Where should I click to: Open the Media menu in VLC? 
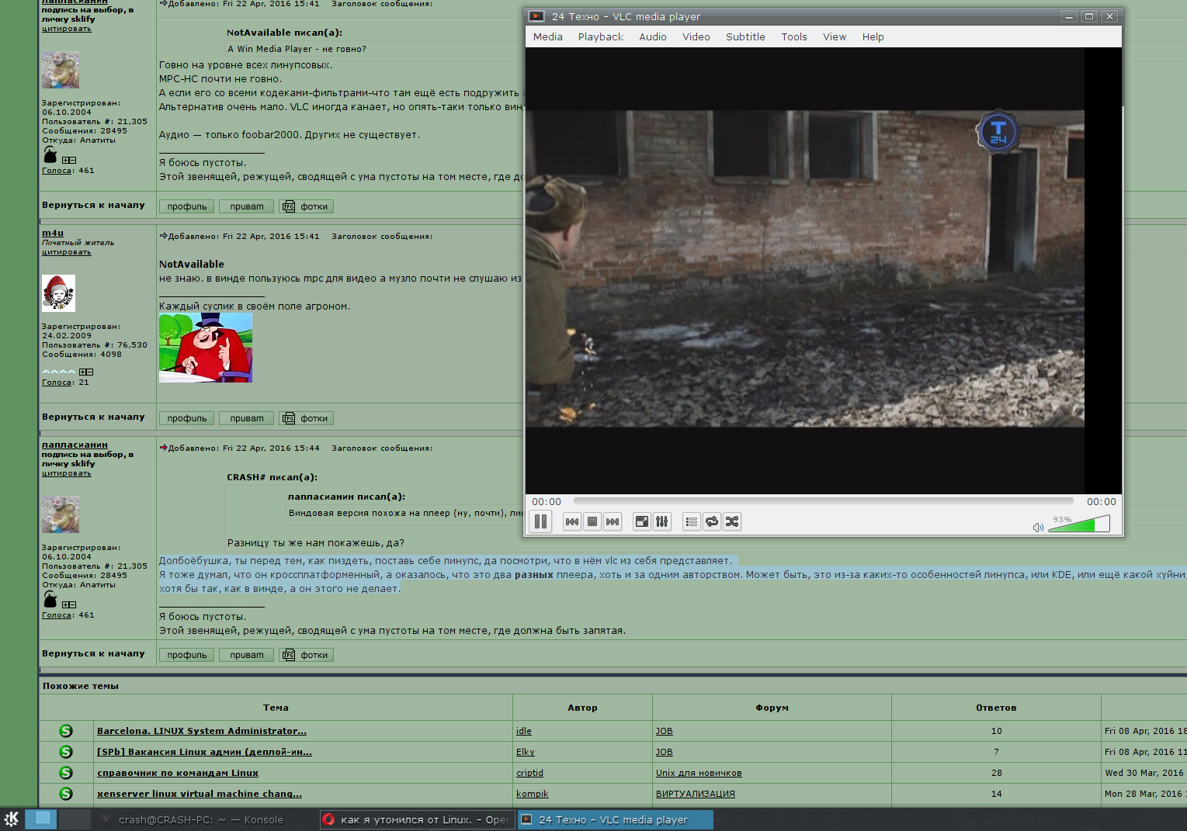coord(548,36)
